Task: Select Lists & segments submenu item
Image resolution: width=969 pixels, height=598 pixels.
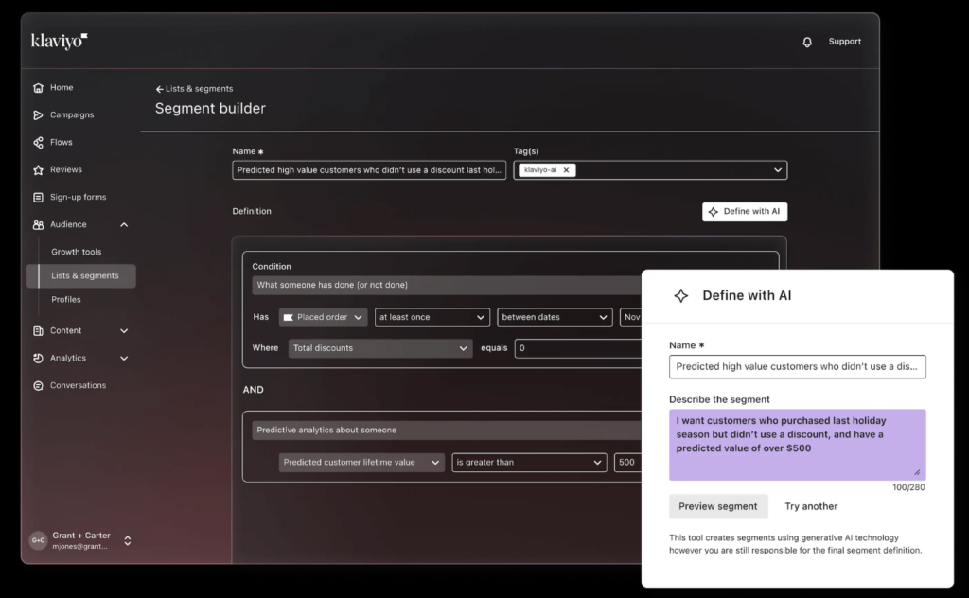Action: pyautogui.click(x=81, y=275)
